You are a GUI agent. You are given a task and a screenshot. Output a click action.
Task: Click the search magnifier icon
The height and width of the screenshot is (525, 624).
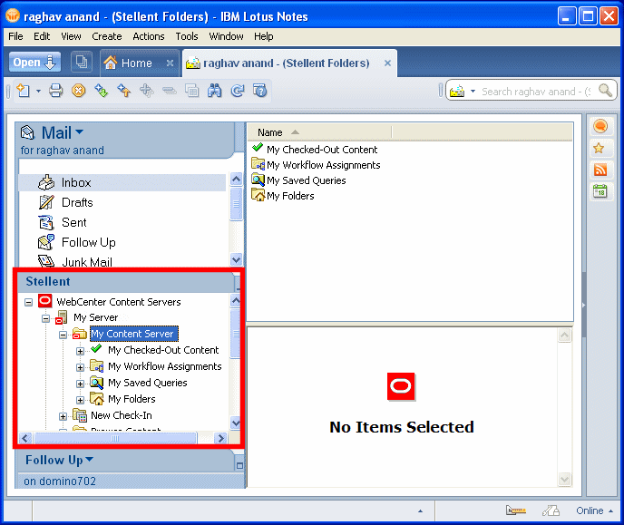click(605, 91)
